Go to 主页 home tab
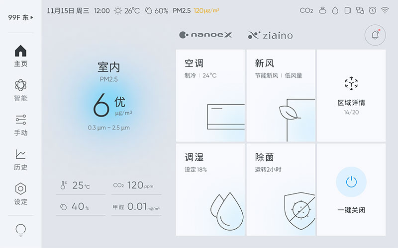This screenshot has height=248, width=398. [x=21, y=56]
